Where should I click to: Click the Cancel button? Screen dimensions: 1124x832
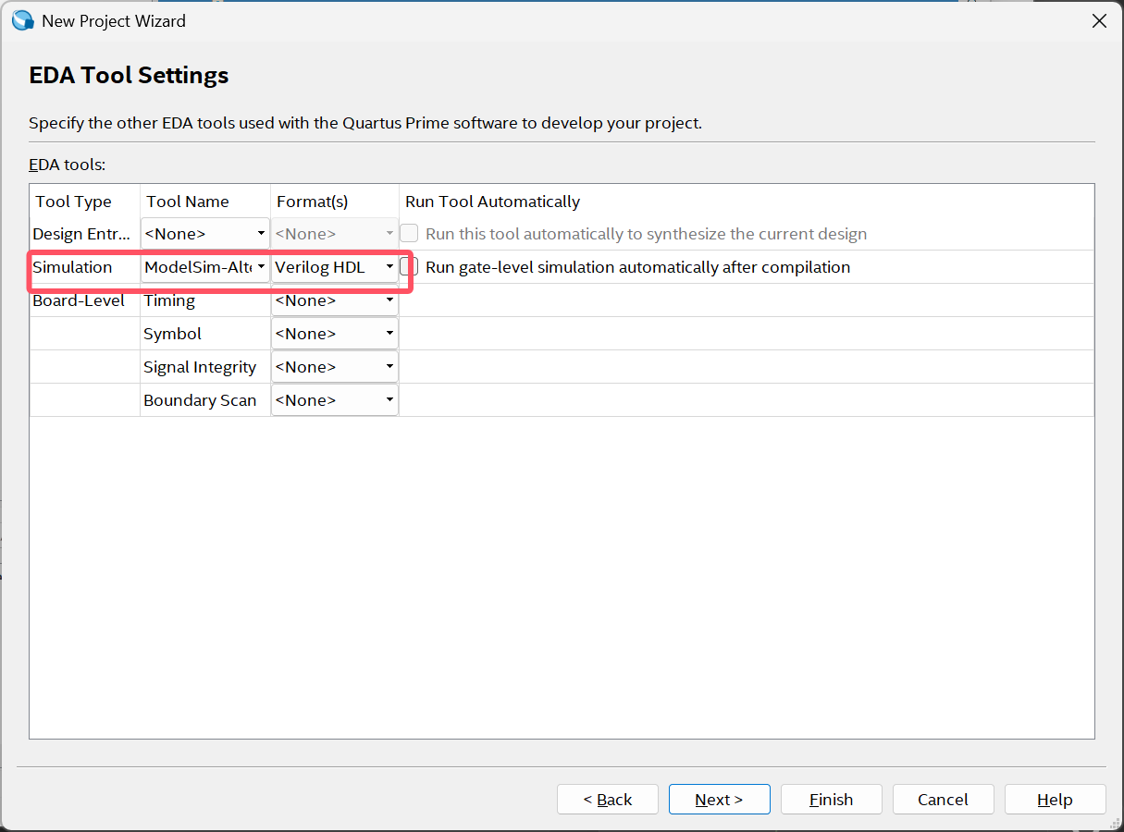pos(944,800)
